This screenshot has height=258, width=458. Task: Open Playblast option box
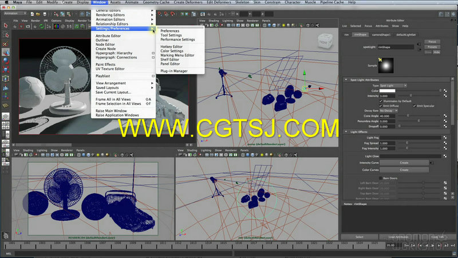(x=153, y=76)
